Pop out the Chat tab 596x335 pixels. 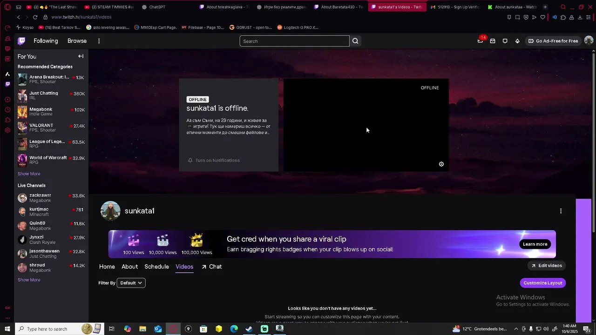[212, 267]
